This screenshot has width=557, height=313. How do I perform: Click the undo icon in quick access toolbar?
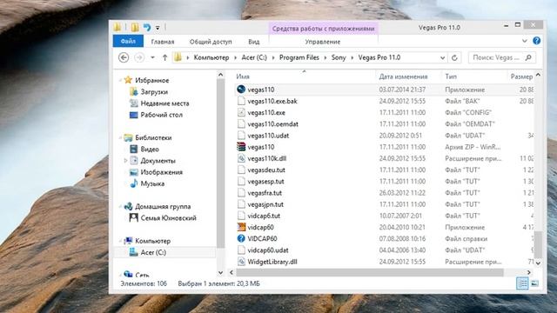click(147, 27)
